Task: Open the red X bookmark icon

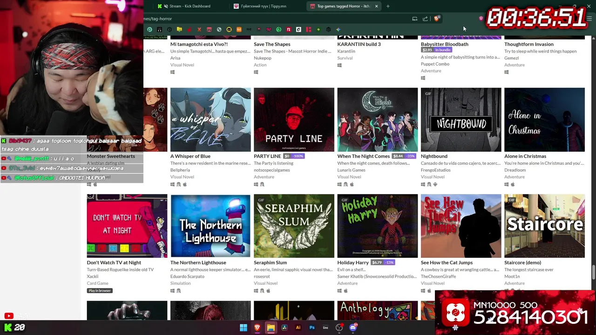Action: pyautogui.click(x=199, y=29)
